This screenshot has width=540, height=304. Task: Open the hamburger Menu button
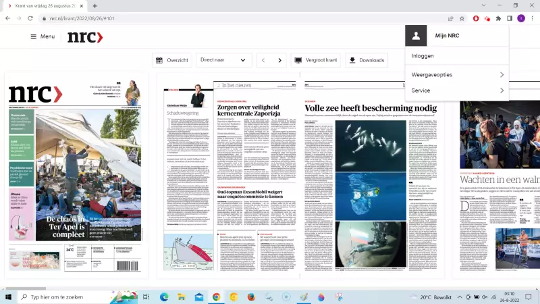tap(42, 36)
